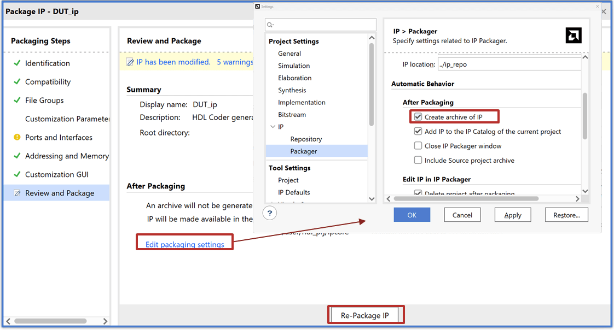Click the yellow warning icon for Ports and Interfaces

(x=17, y=138)
